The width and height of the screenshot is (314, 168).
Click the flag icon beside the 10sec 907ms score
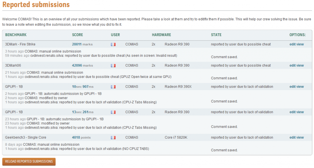113,87
